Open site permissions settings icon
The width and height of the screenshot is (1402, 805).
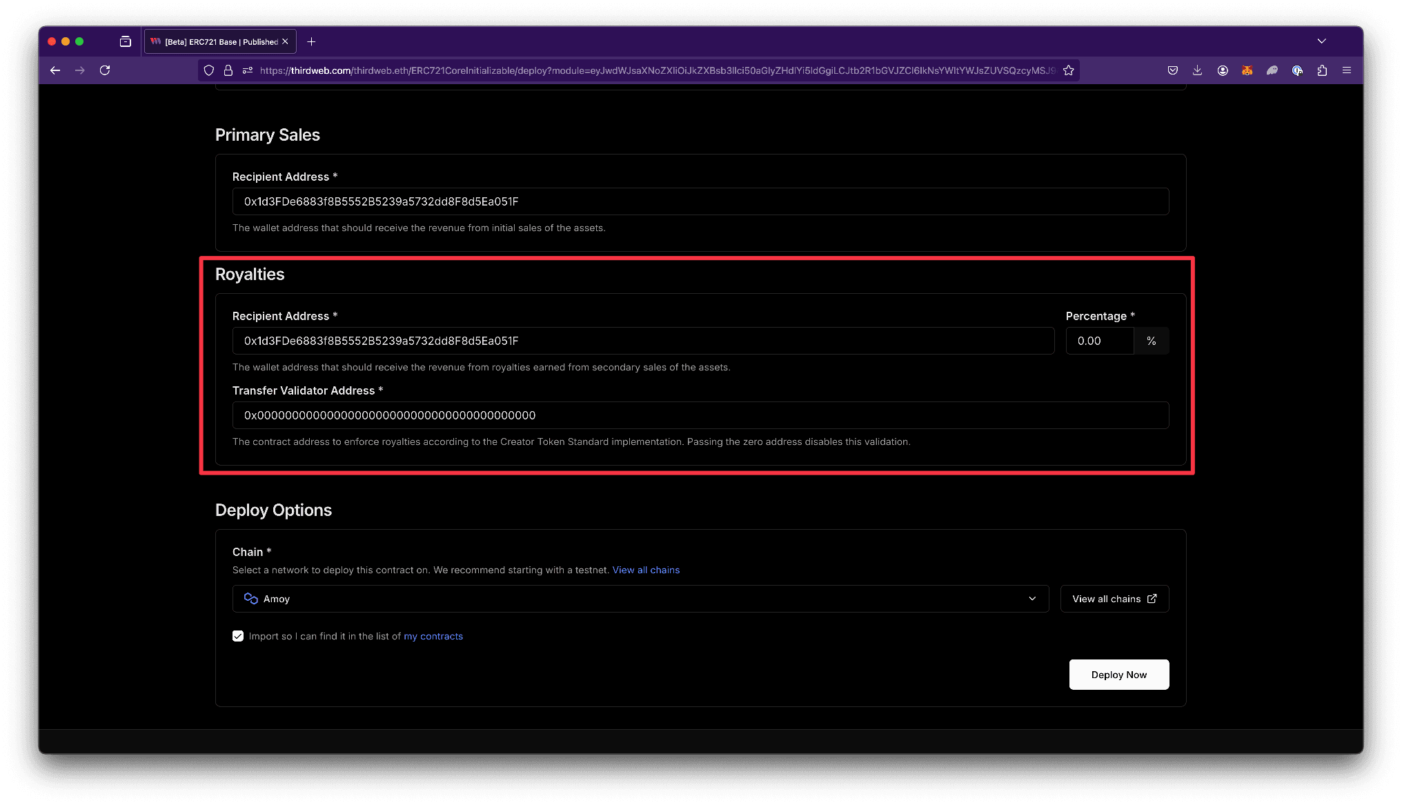(x=247, y=70)
